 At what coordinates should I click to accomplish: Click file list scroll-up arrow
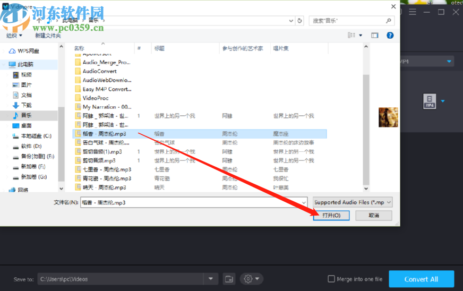pos(366,47)
